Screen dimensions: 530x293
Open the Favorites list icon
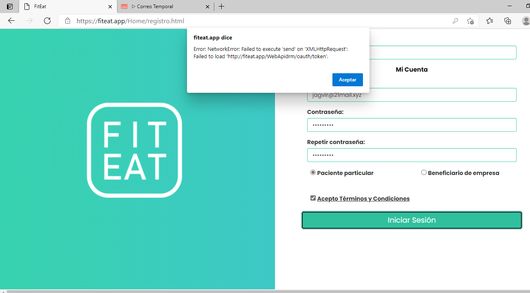pos(490,21)
